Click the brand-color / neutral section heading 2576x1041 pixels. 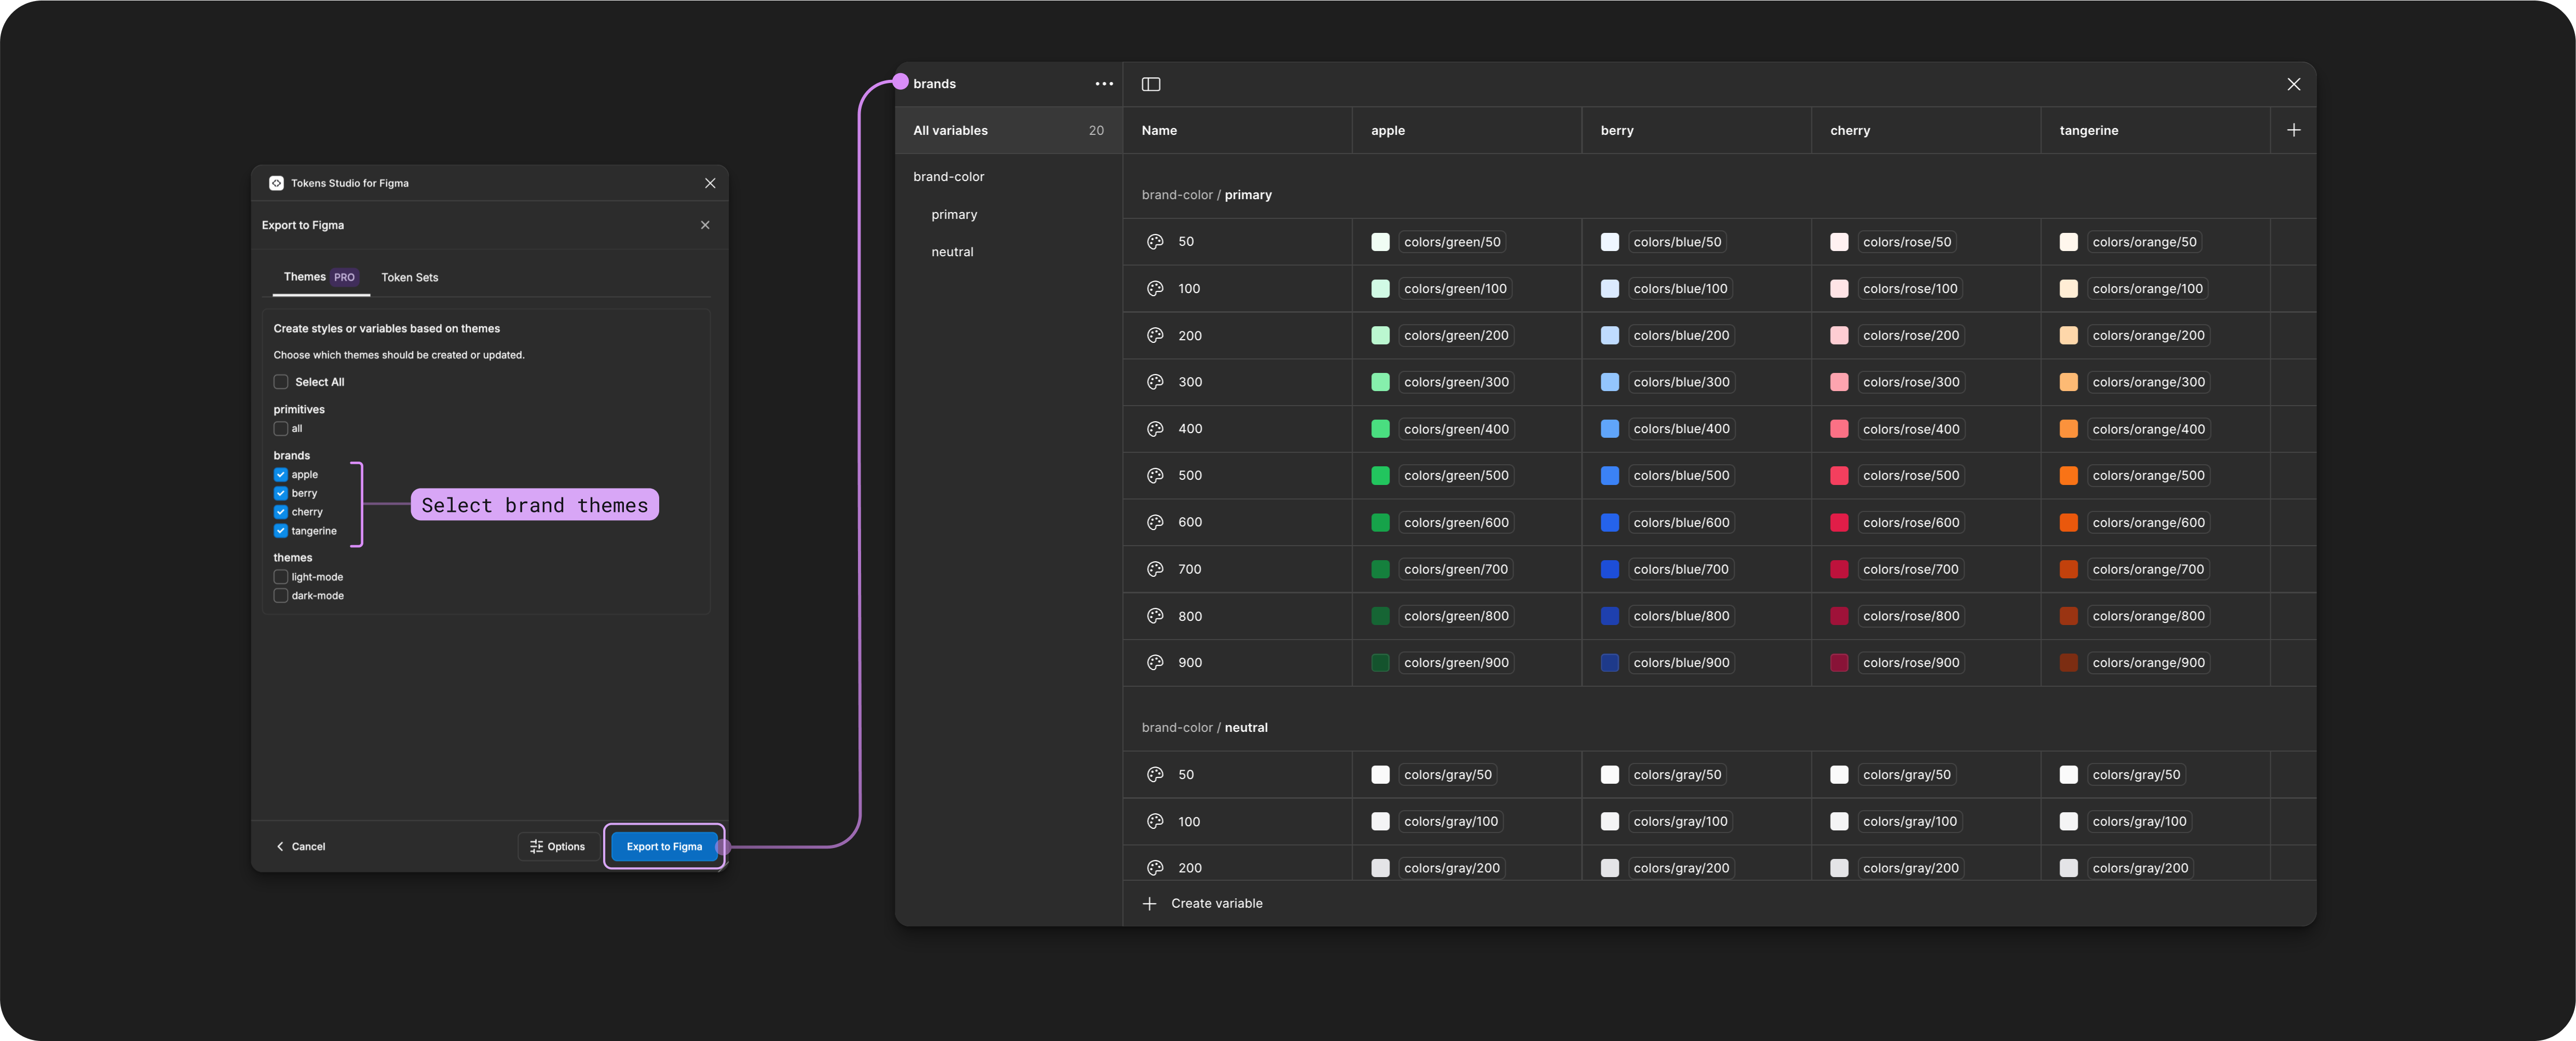coord(1204,727)
